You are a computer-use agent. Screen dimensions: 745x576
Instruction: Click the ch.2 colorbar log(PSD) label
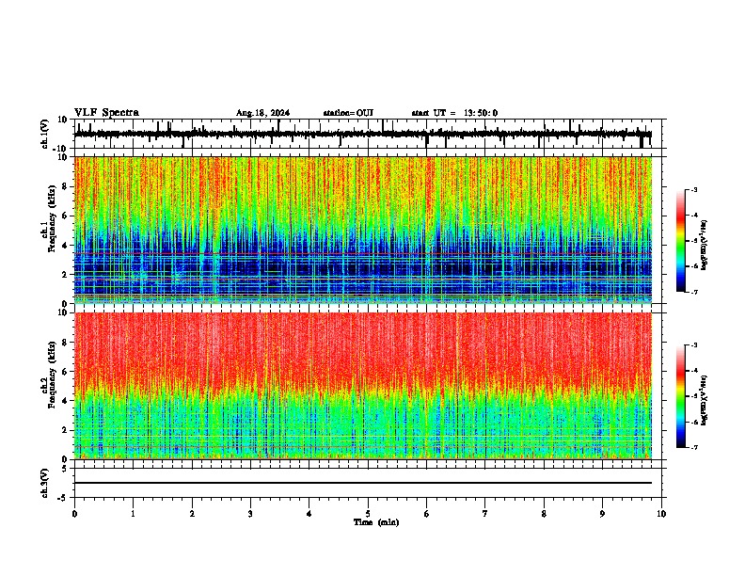tap(705, 400)
